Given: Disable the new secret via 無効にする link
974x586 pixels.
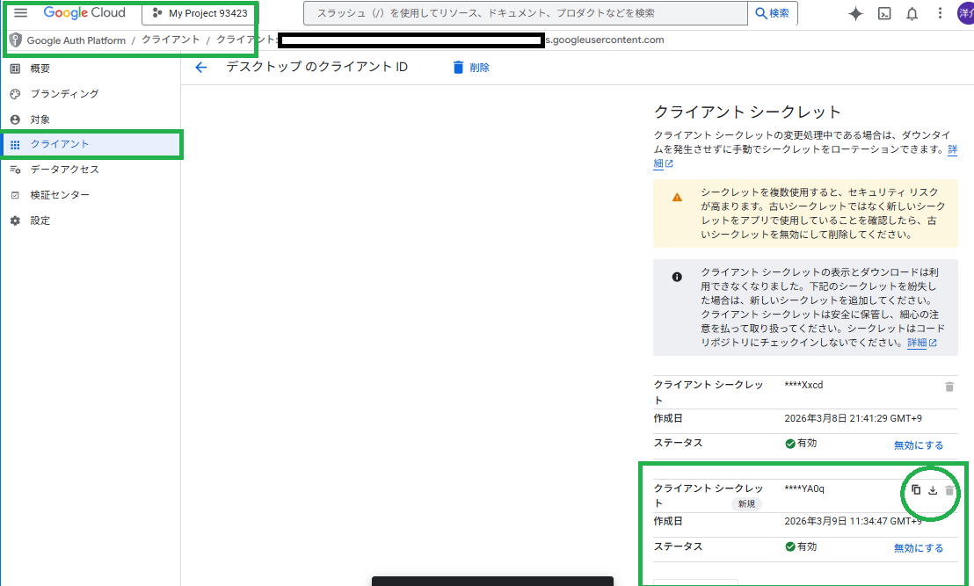Looking at the screenshot, I should point(919,546).
